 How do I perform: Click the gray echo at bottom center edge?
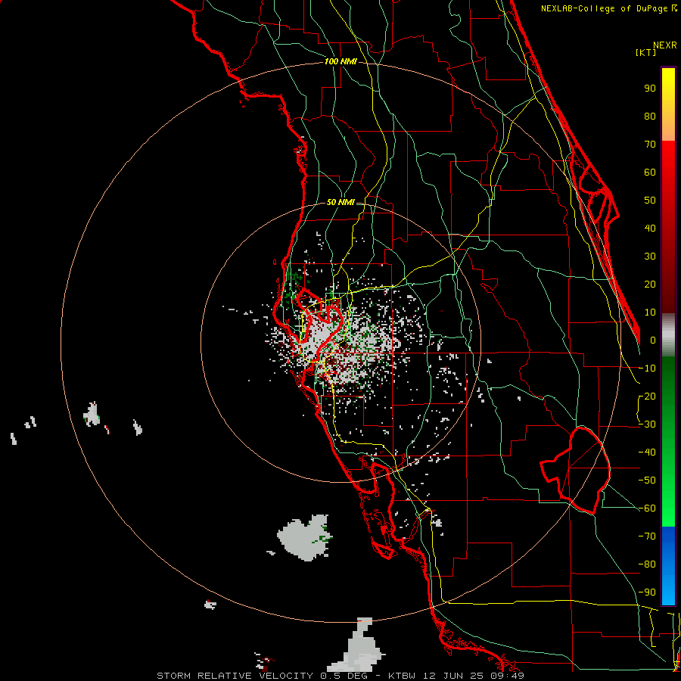click(357, 646)
